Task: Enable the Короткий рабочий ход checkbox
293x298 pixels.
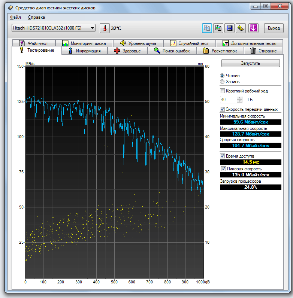Action: click(x=223, y=91)
